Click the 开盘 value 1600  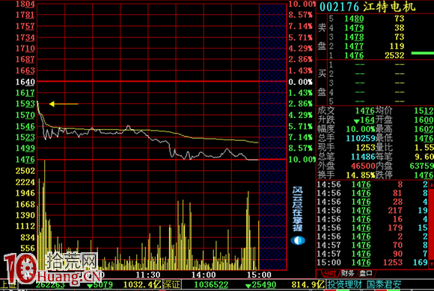click(x=424, y=120)
